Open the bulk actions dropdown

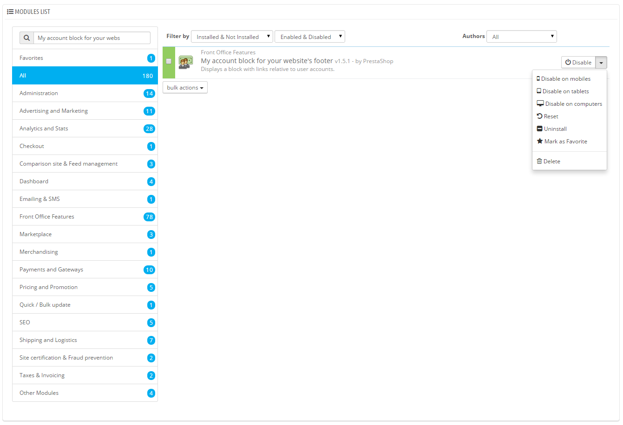(185, 88)
